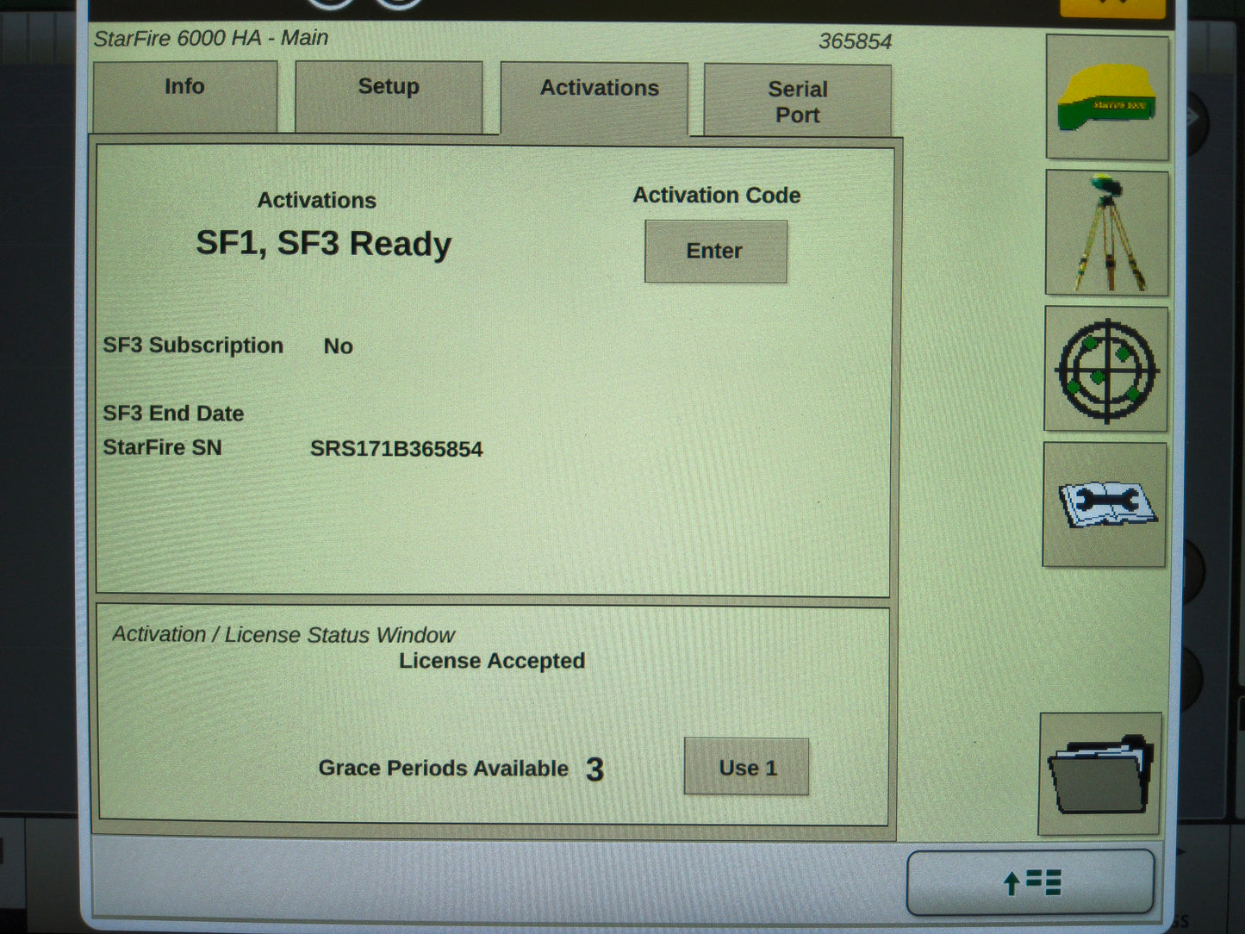The height and width of the screenshot is (934, 1245).
Task: Open the file folder icon
Action: 1100,774
